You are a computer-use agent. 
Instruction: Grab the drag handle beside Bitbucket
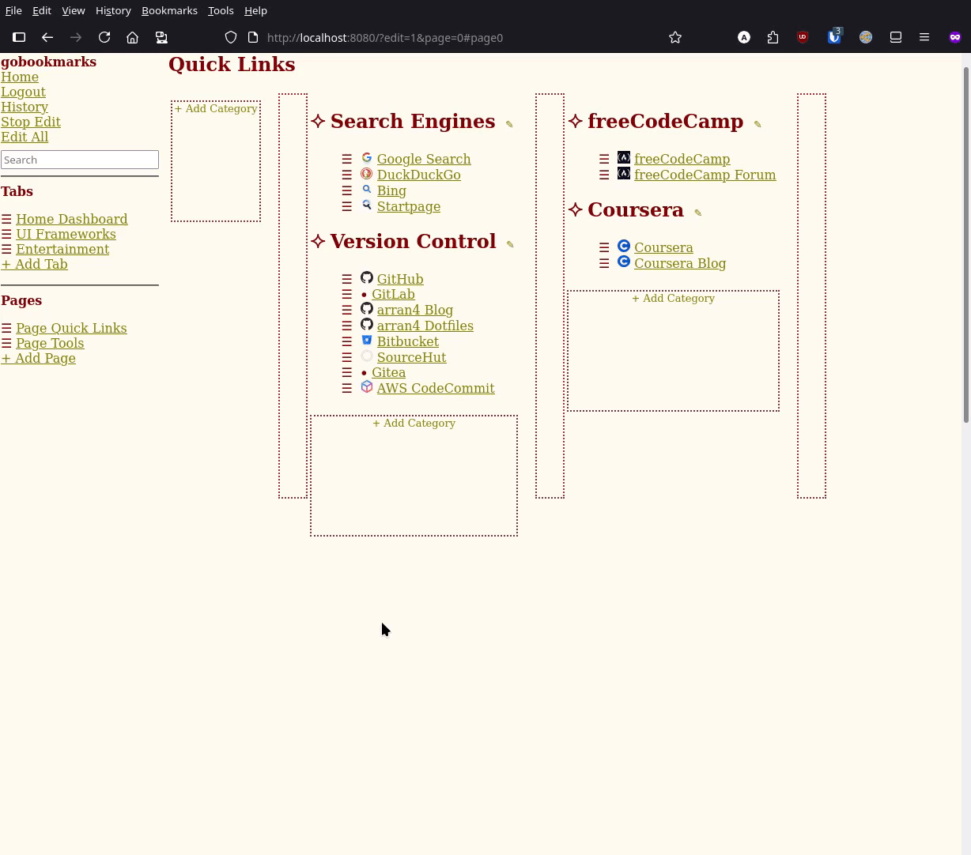tap(347, 341)
